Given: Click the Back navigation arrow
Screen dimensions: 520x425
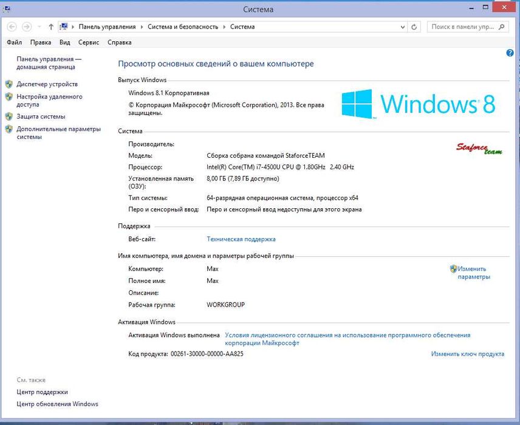Looking at the screenshot, I should 12,27.
